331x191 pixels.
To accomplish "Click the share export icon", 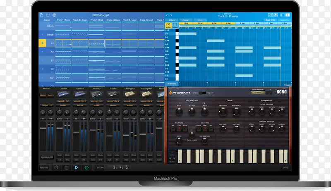I will point(48,15).
